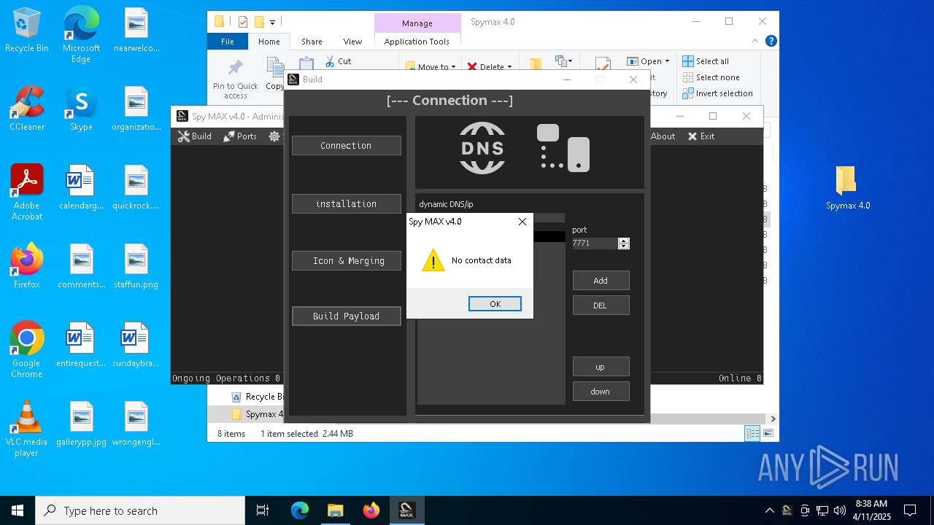Click OK in the No contact data dialog
This screenshot has width=934, height=525.
pos(495,304)
